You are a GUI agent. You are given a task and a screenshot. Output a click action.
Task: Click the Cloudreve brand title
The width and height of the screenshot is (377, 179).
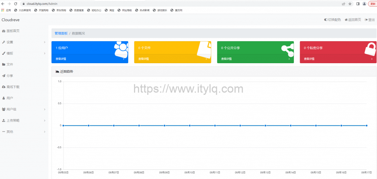pyautogui.click(x=11, y=20)
